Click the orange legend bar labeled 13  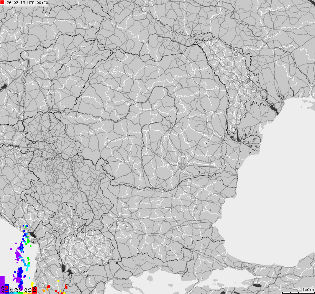(x=30, y=293)
